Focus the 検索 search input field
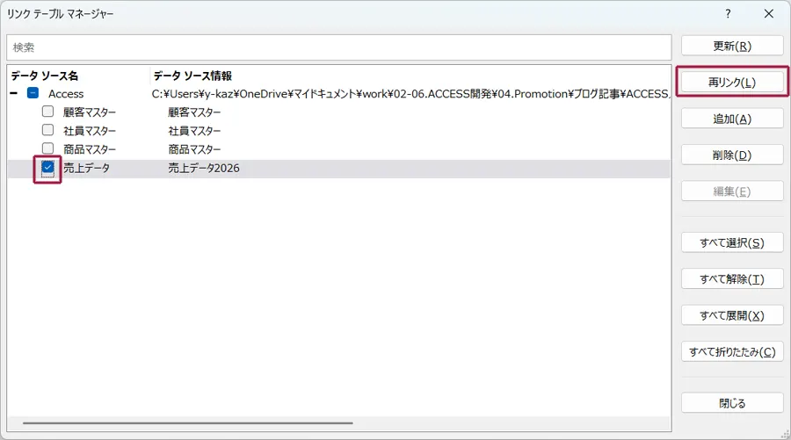Image resolution: width=791 pixels, height=440 pixels. [x=338, y=47]
